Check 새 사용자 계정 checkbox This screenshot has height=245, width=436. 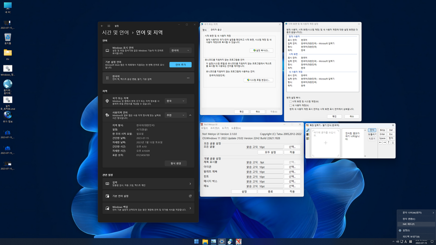pyautogui.click(x=291, y=105)
